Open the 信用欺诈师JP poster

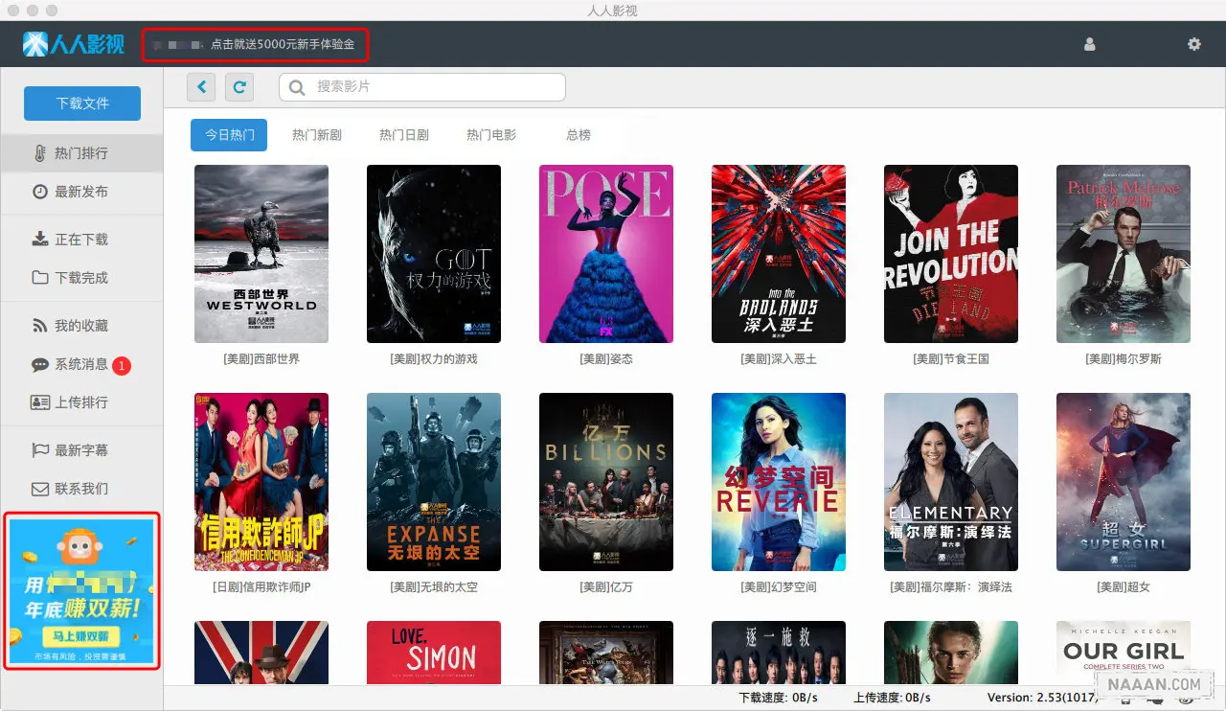261,482
